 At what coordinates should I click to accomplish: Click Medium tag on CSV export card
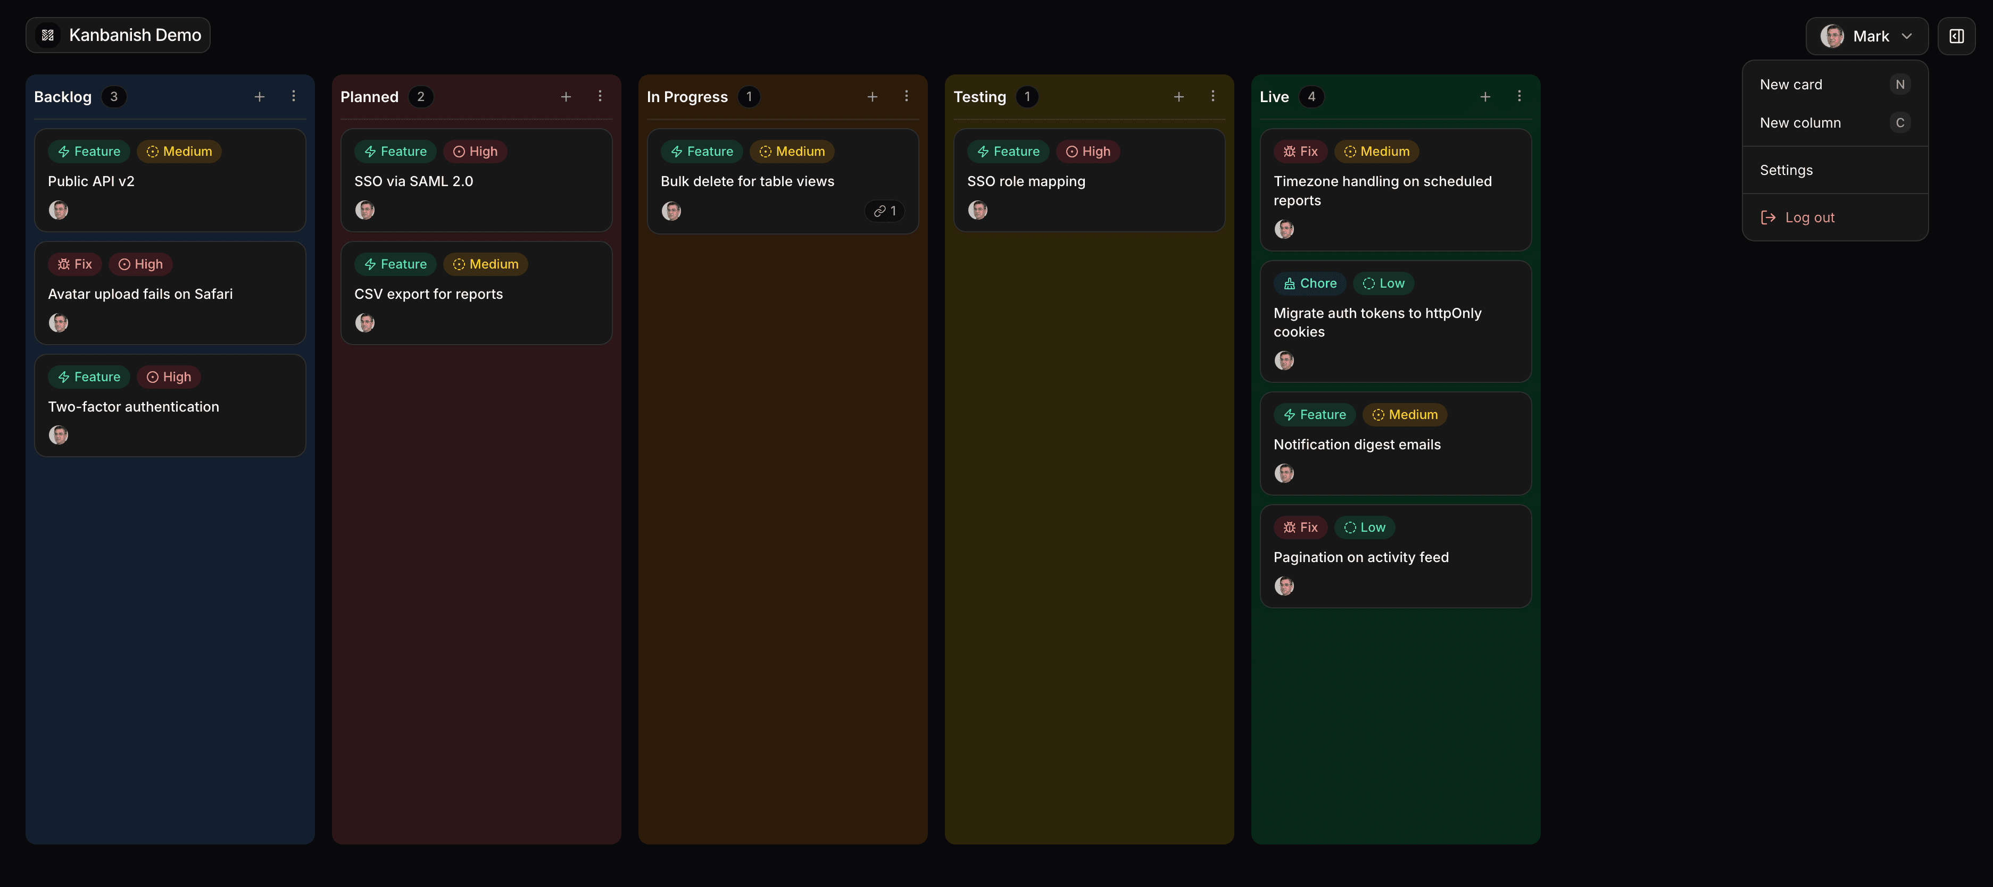click(x=486, y=264)
